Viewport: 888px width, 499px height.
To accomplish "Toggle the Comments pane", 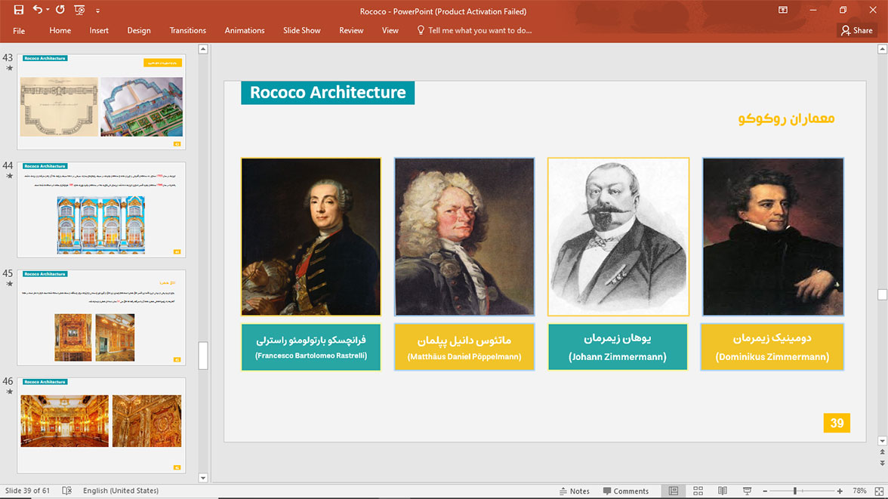I will point(626,491).
